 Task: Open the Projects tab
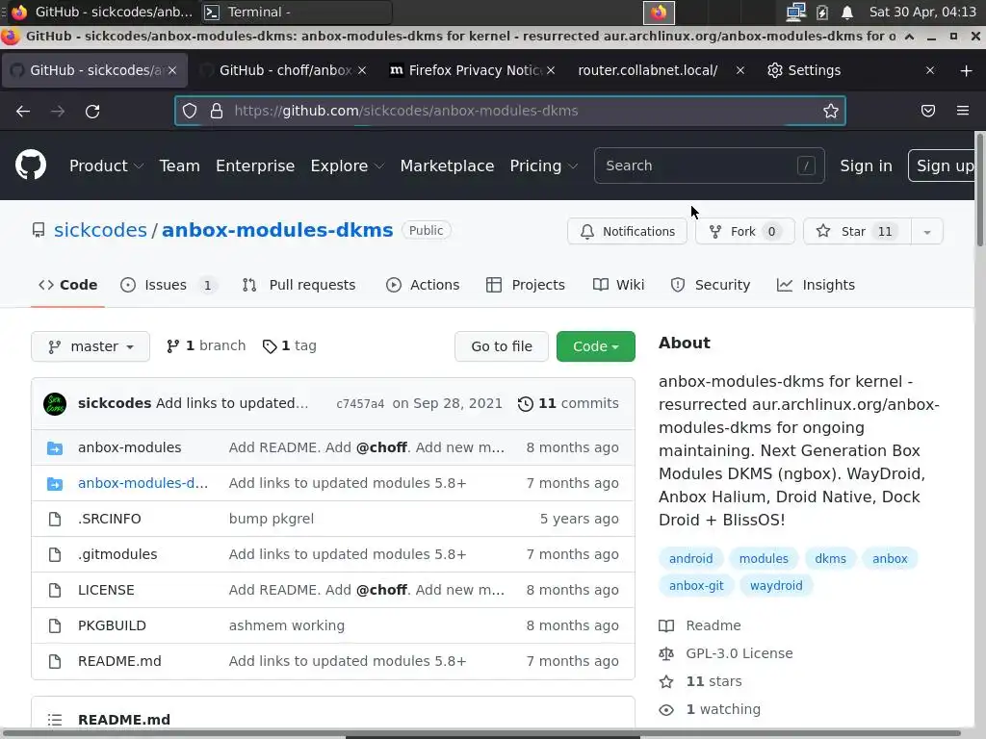pyautogui.click(x=526, y=285)
